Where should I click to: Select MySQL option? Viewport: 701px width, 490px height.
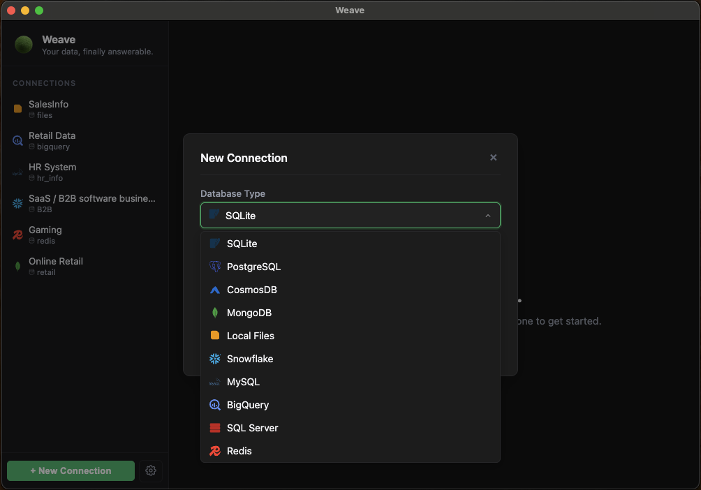click(x=350, y=382)
